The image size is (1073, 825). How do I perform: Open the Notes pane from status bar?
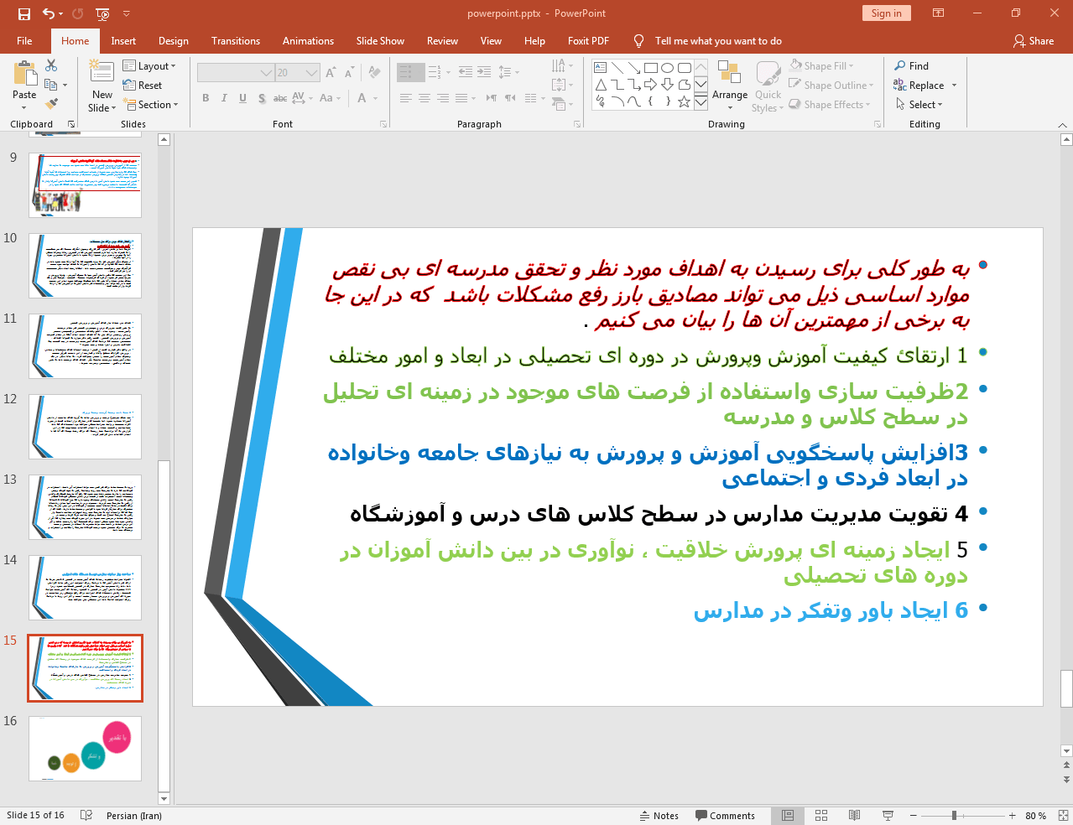pyautogui.click(x=659, y=816)
